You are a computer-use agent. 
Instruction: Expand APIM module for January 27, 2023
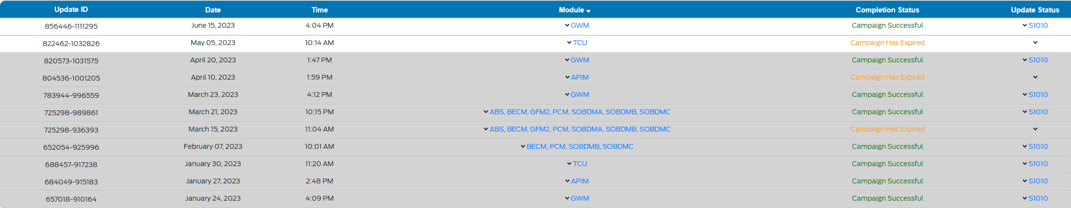[567, 181]
